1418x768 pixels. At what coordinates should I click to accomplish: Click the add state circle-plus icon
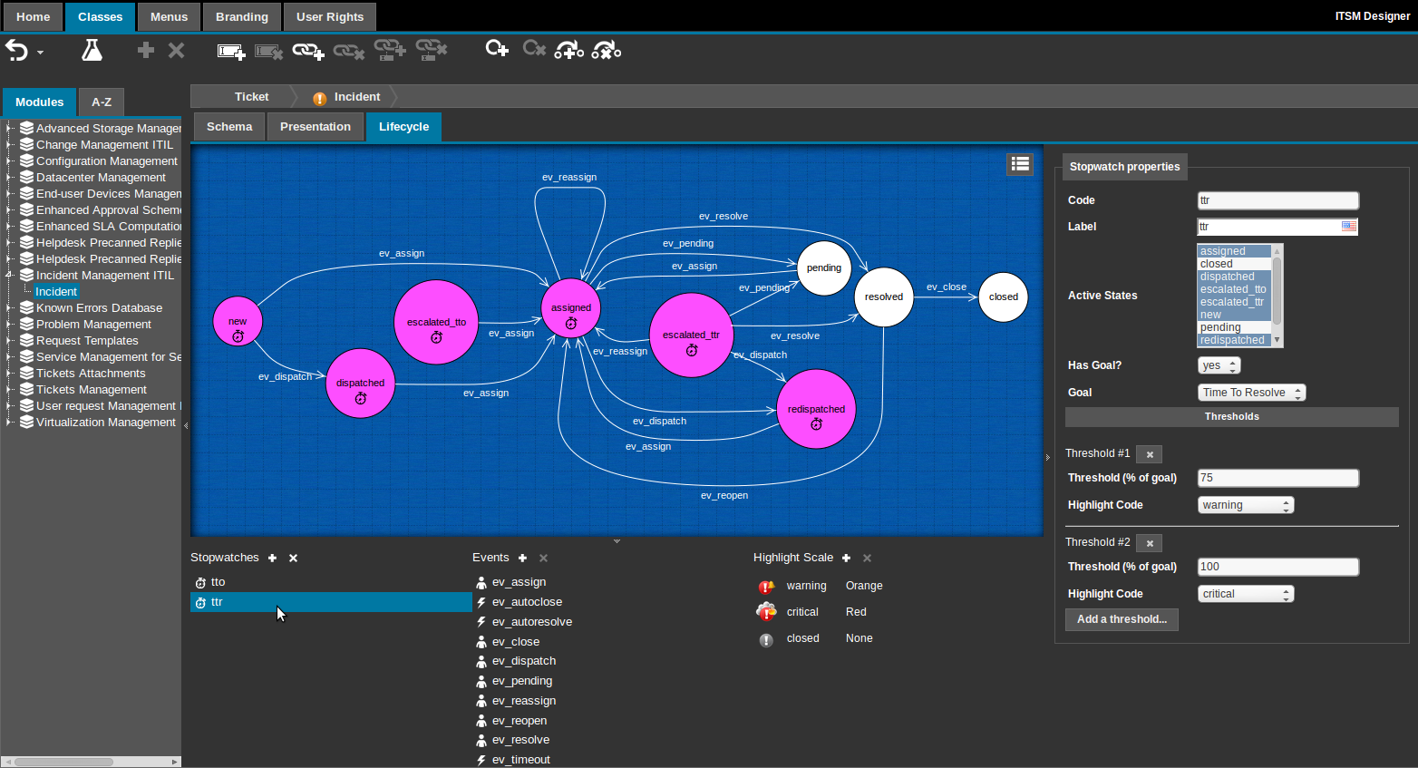point(497,49)
